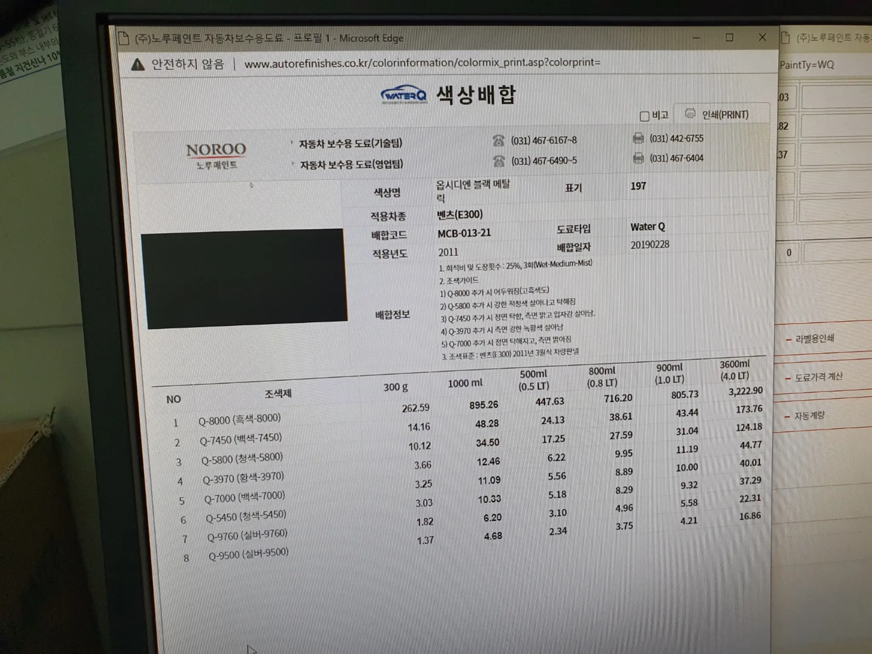Click the printer icon beside 인쇄(PRINT)

[690, 114]
